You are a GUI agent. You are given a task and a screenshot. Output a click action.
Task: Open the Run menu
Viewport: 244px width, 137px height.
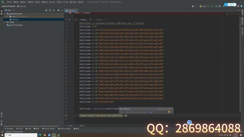pos(52,2)
